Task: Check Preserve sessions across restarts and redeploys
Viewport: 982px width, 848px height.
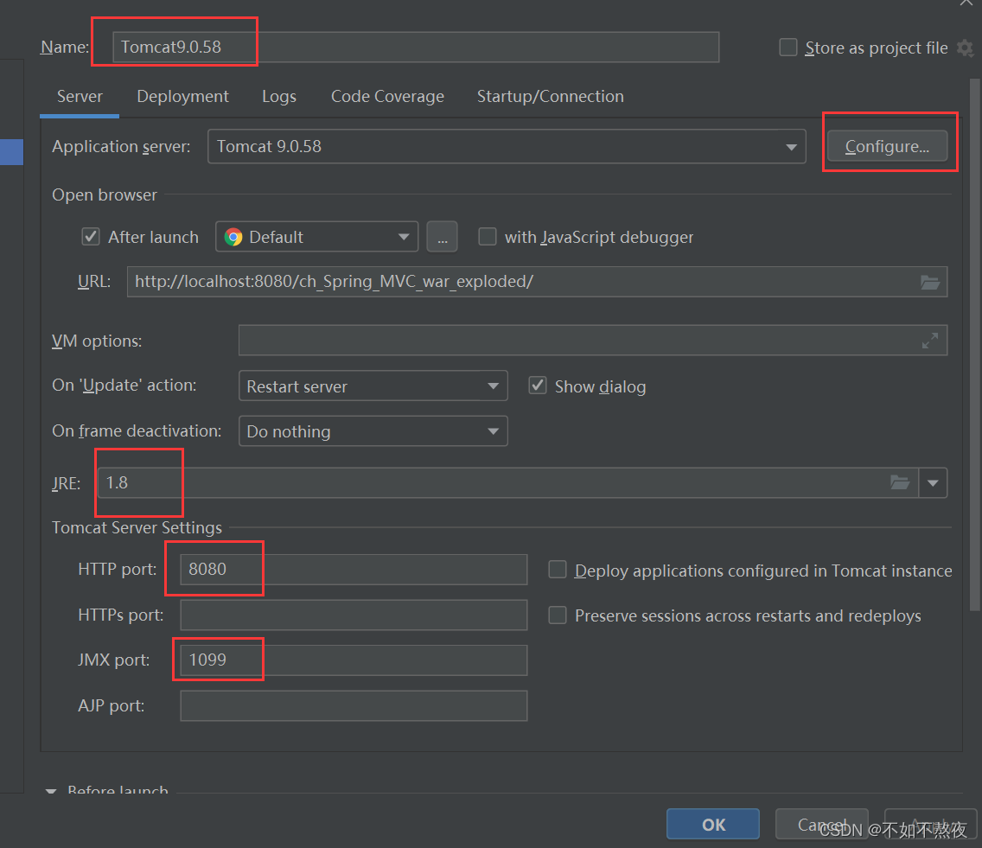Action: pyautogui.click(x=558, y=615)
